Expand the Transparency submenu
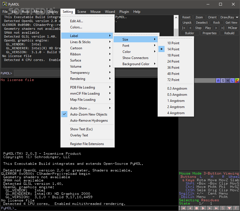 click(87, 73)
